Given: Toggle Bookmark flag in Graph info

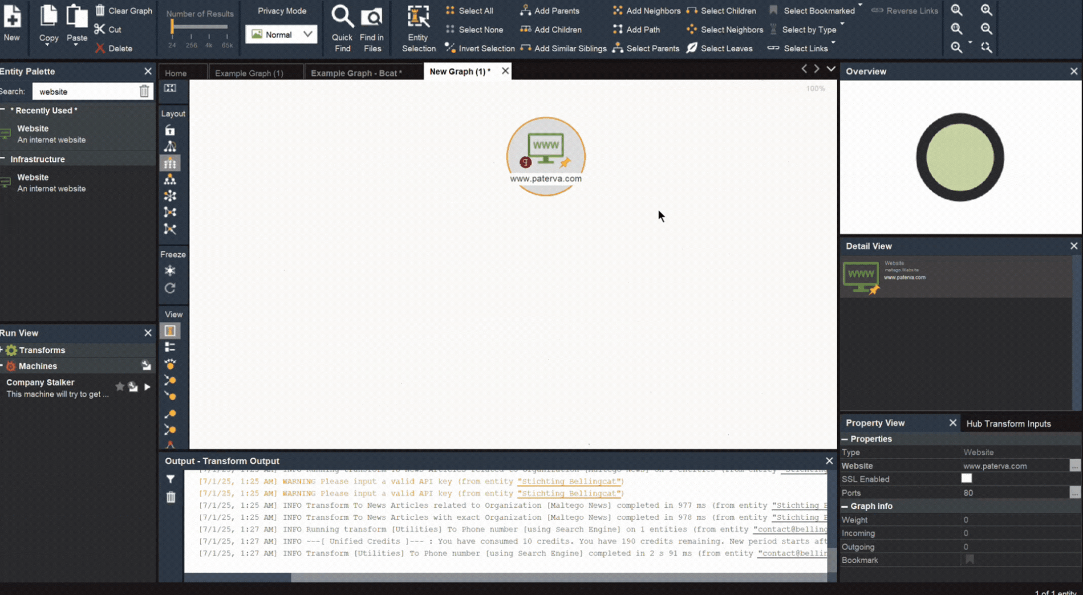Looking at the screenshot, I should point(970,560).
